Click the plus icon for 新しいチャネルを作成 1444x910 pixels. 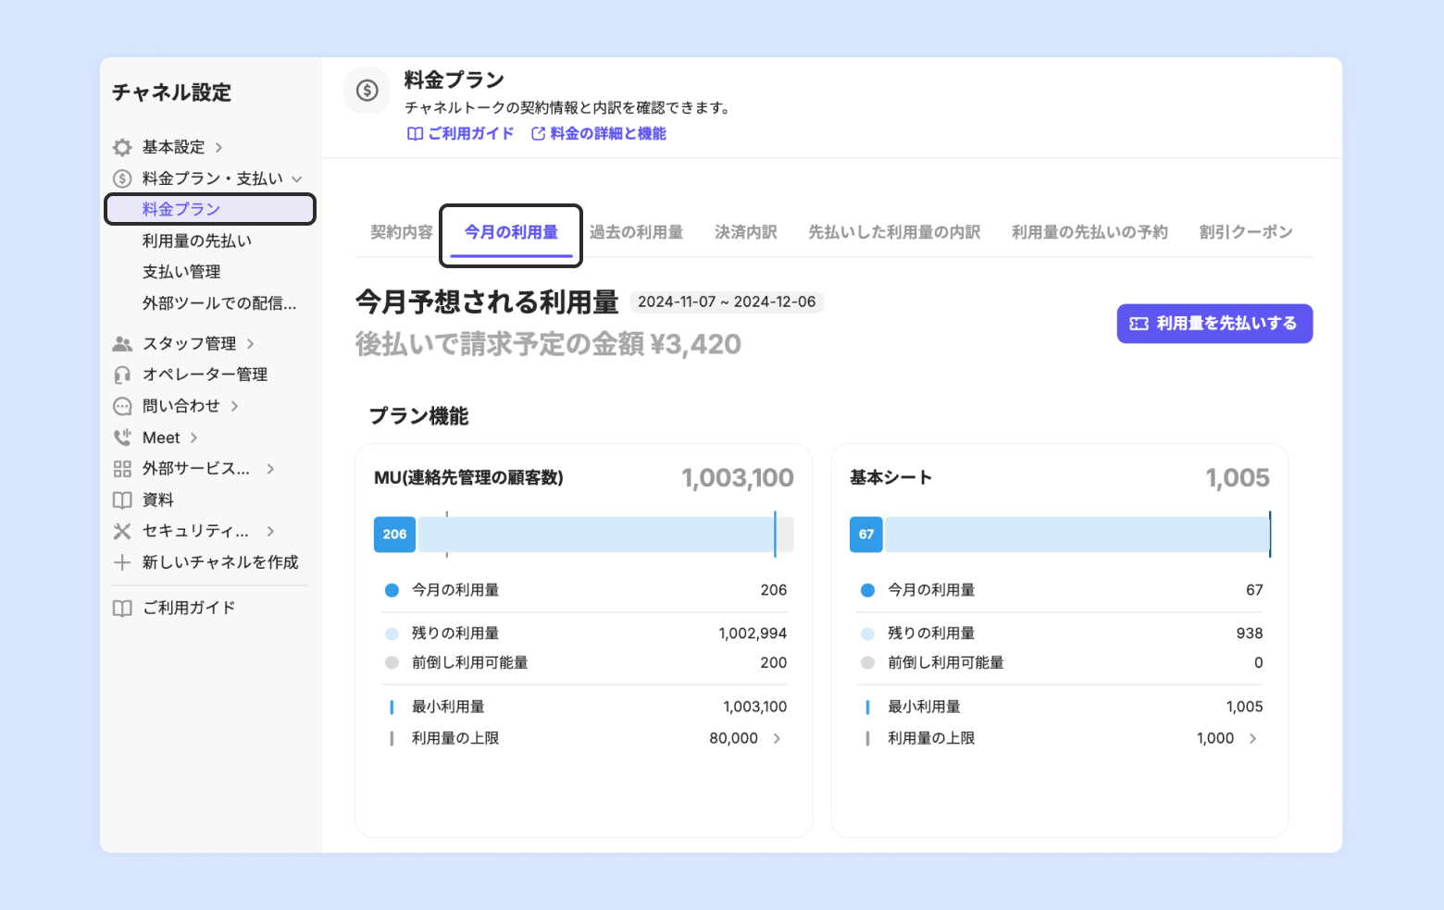pyautogui.click(x=122, y=562)
